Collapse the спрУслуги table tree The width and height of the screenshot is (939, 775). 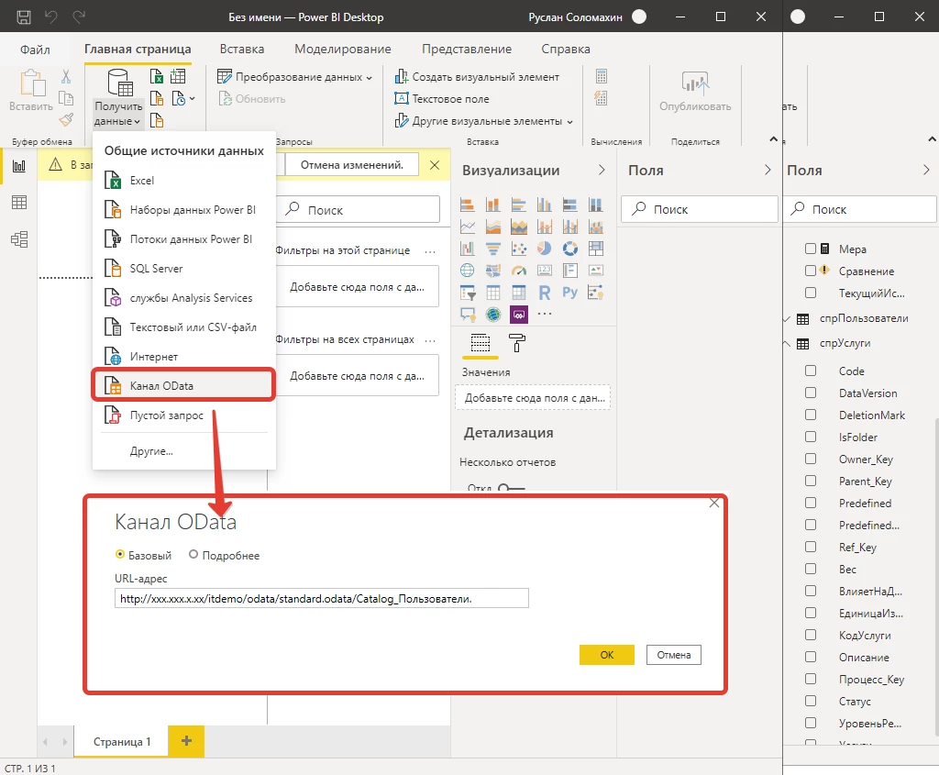coord(786,344)
